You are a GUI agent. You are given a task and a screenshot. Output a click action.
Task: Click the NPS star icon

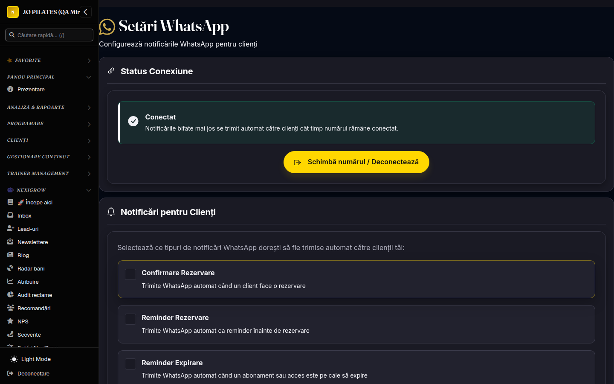10,321
